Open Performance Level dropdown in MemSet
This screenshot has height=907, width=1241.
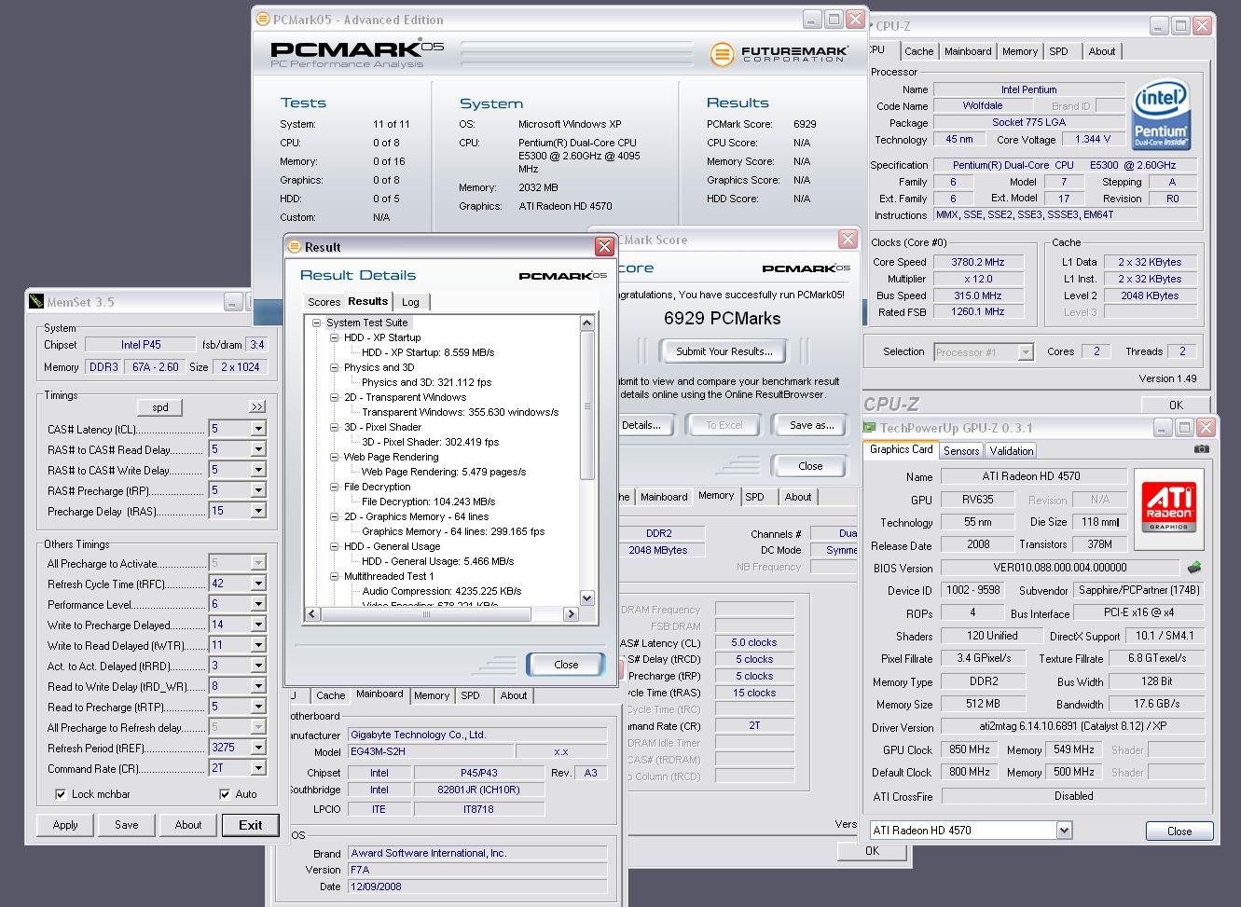click(x=258, y=604)
